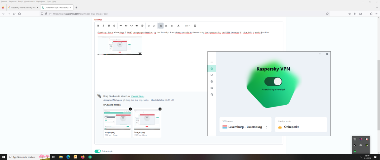This screenshot has width=380, height=160.
Task: Align text right in the editor
Action: click(171, 26)
